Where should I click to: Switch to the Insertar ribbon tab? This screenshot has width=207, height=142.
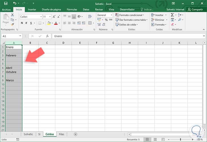click(32, 10)
